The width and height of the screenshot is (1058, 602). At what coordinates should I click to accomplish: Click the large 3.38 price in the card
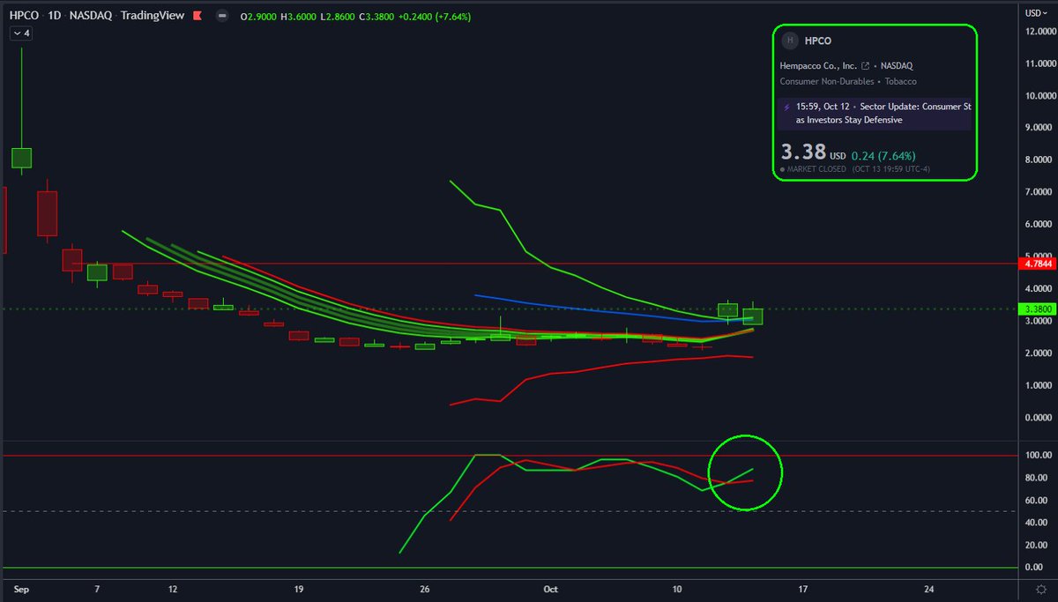[803, 154]
